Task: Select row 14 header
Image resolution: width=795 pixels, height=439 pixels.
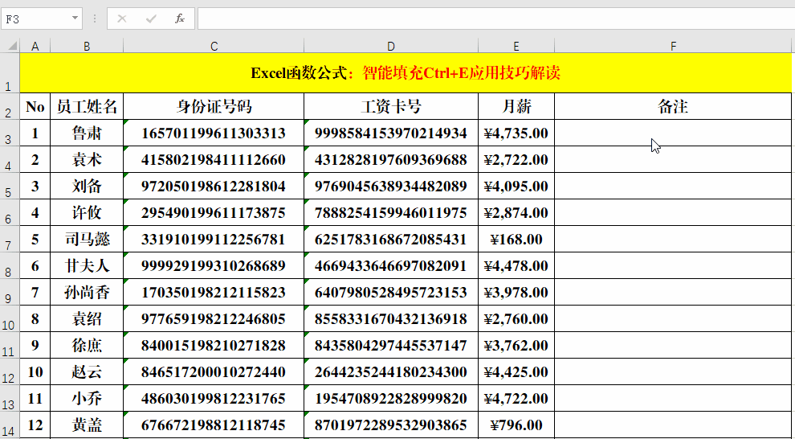Action: (10, 425)
